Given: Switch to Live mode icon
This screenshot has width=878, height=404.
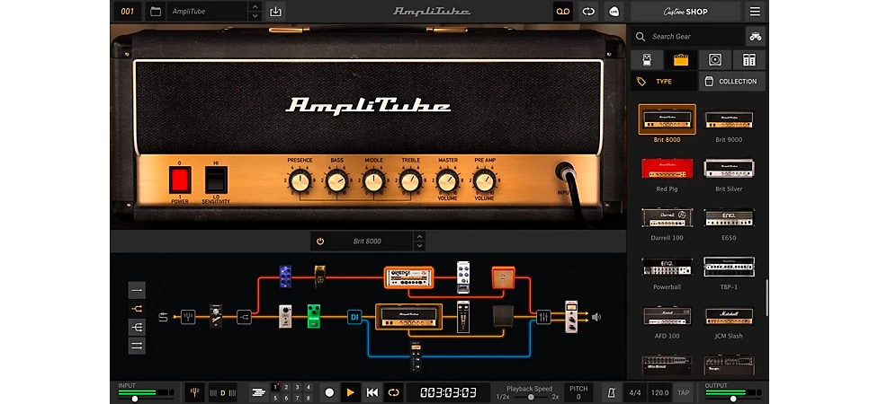Looking at the screenshot, I should pos(614,11).
